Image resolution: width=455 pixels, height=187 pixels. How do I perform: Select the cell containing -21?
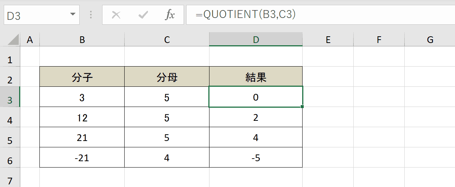pos(82,157)
